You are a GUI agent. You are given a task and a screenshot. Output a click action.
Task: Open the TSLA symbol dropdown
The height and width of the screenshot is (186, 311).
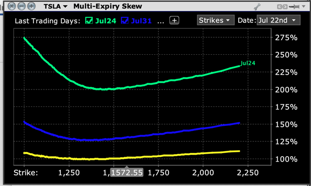(x=55, y=6)
